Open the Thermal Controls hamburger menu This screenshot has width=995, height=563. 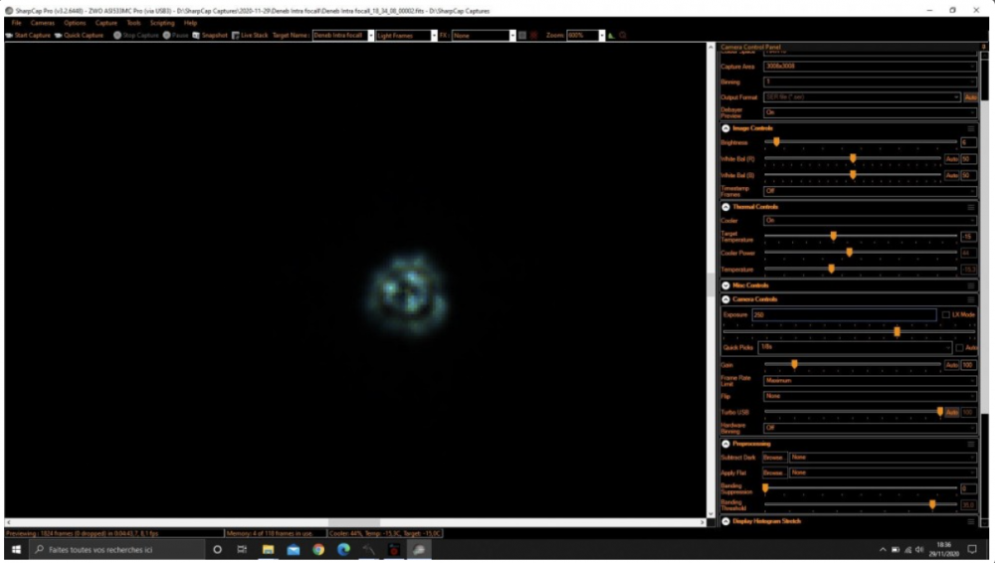[x=971, y=207]
